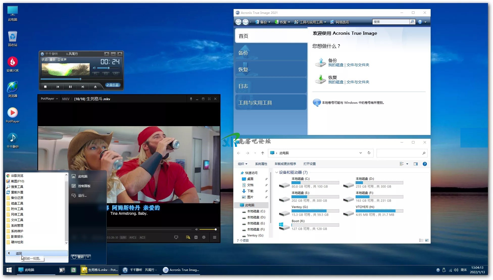The height and width of the screenshot is (280, 493).
Task: Click 我的磁盘 link under 备份
Action: [x=336, y=65]
